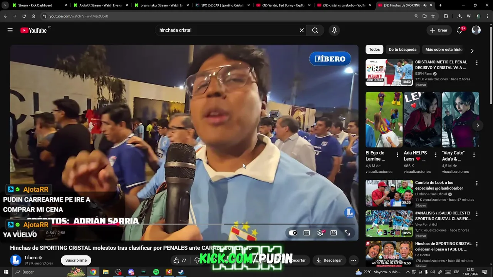Toggle autoplay switch in the player
Viewport: 493px width, 277px height.
(293, 233)
